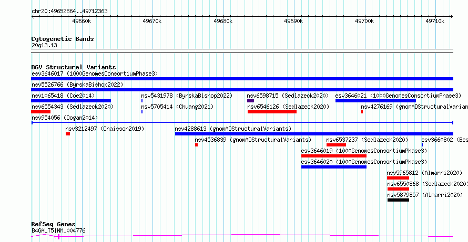Open variant label nsv5526766 (ByrskaBishop2022)
The width and height of the screenshot is (468, 242).
click(77, 85)
